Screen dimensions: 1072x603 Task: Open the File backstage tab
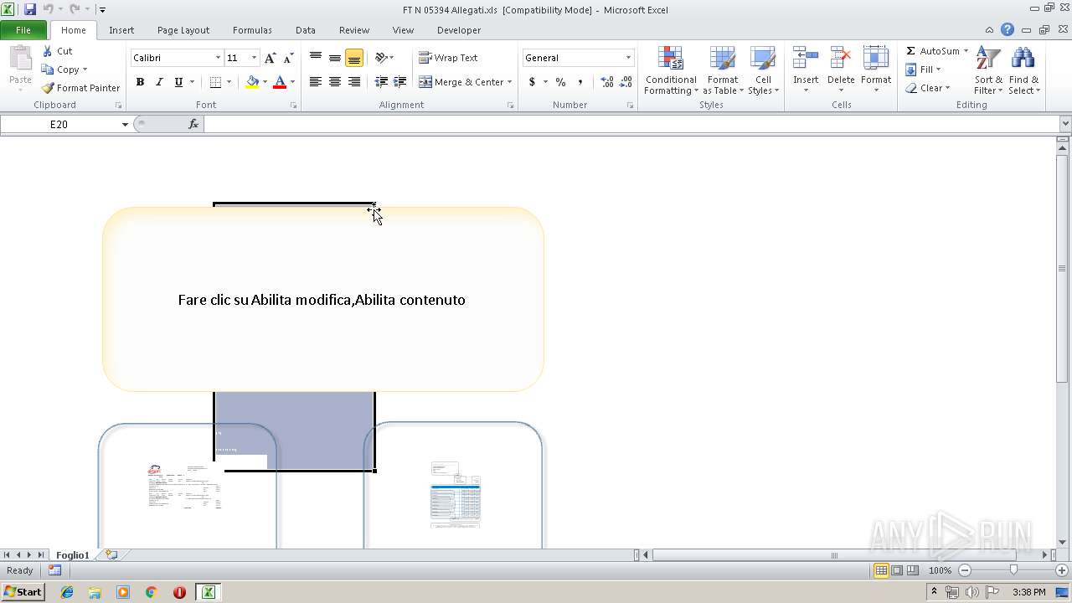(x=23, y=30)
